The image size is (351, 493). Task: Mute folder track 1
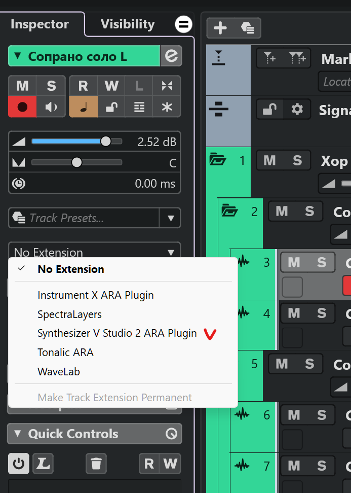tap(269, 160)
